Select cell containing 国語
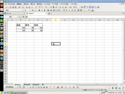Viewport: 125px width, 94px height. 21,25
